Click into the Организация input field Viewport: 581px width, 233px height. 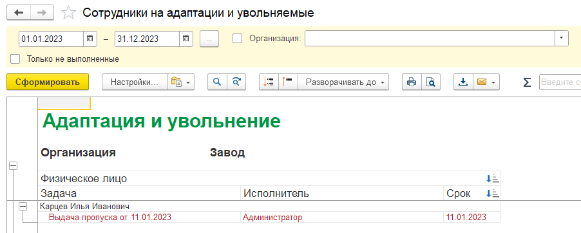click(x=430, y=38)
